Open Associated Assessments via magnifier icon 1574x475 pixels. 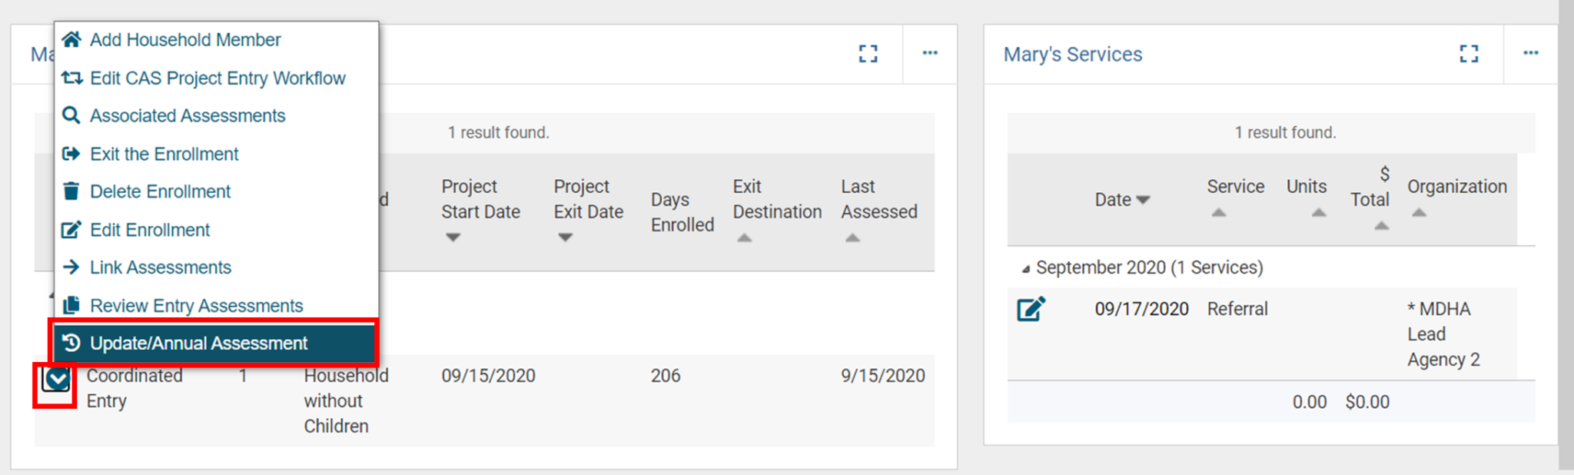(x=71, y=115)
